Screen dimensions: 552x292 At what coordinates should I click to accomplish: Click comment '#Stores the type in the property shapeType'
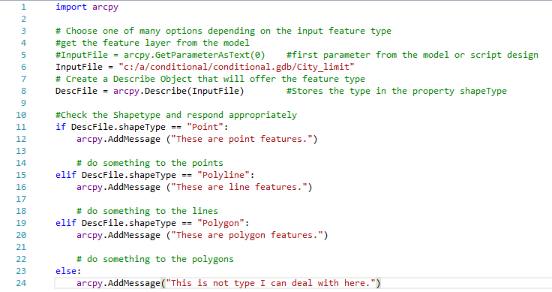point(397,91)
